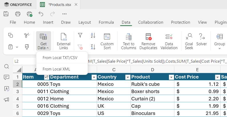Open the File tab
Image resolution: width=227 pixels, height=117 pixels.
pyautogui.click(x=13, y=22)
